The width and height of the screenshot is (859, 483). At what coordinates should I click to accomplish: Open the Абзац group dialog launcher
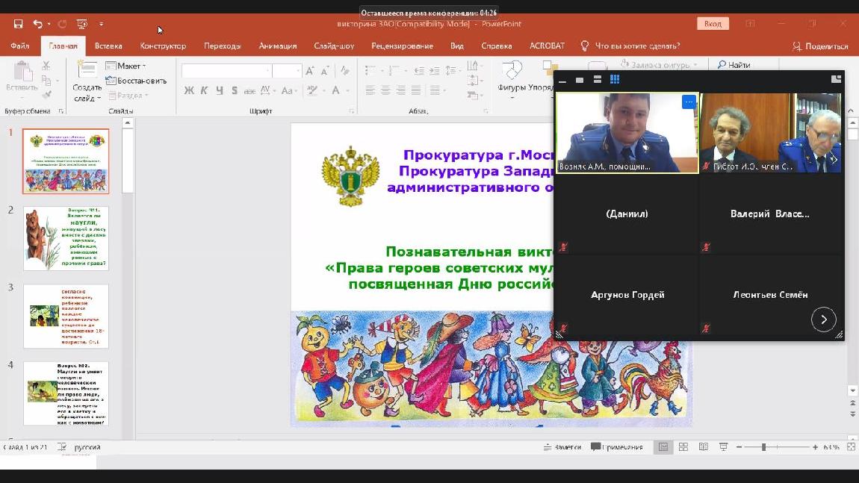(486, 111)
